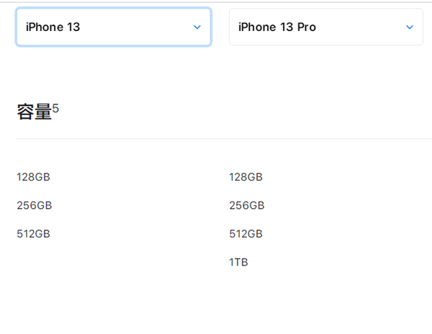This screenshot has height=334, width=432.
Task: Click the divider line below the 容量 heading
Action: tap(216, 138)
